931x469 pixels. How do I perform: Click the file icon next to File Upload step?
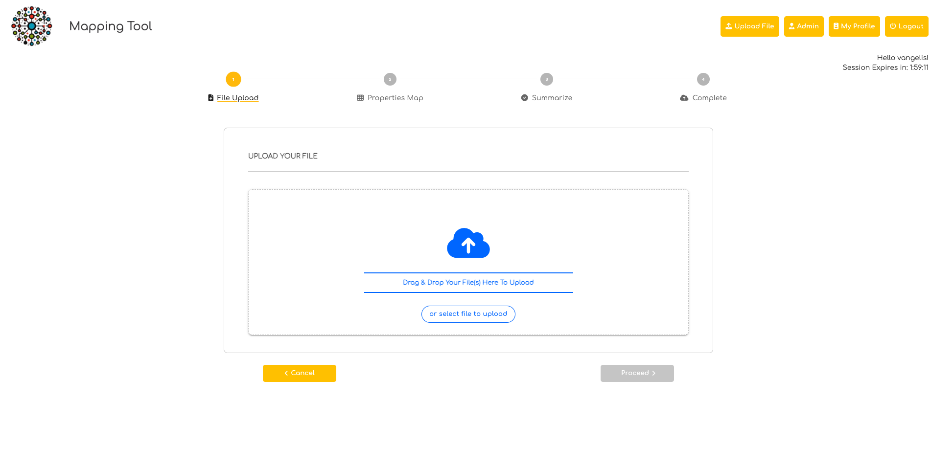tap(210, 97)
